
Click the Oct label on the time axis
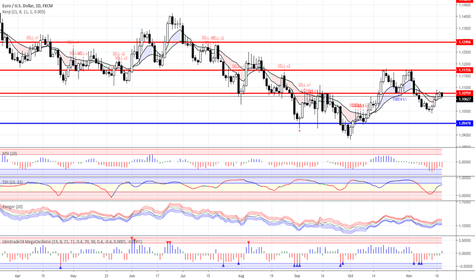[350, 274]
